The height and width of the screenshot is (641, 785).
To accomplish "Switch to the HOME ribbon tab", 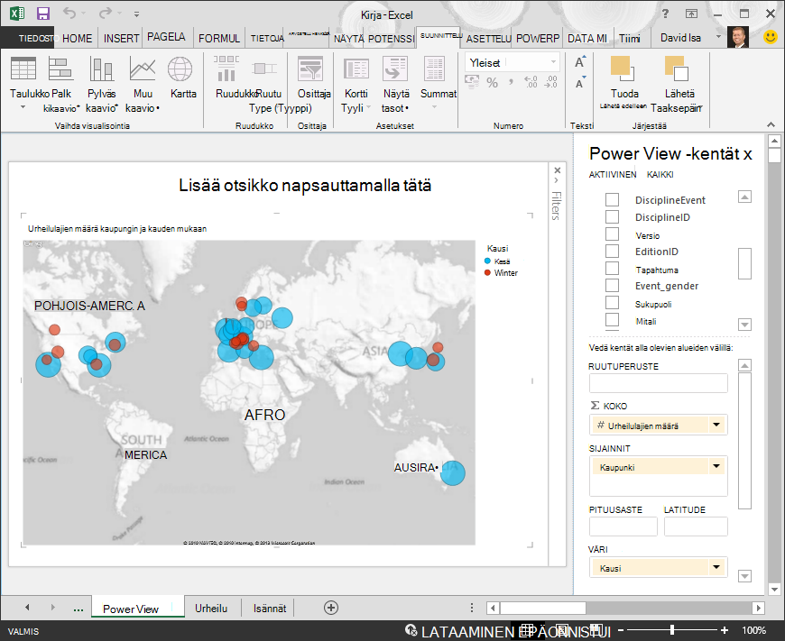I will pyautogui.click(x=77, y=38).
